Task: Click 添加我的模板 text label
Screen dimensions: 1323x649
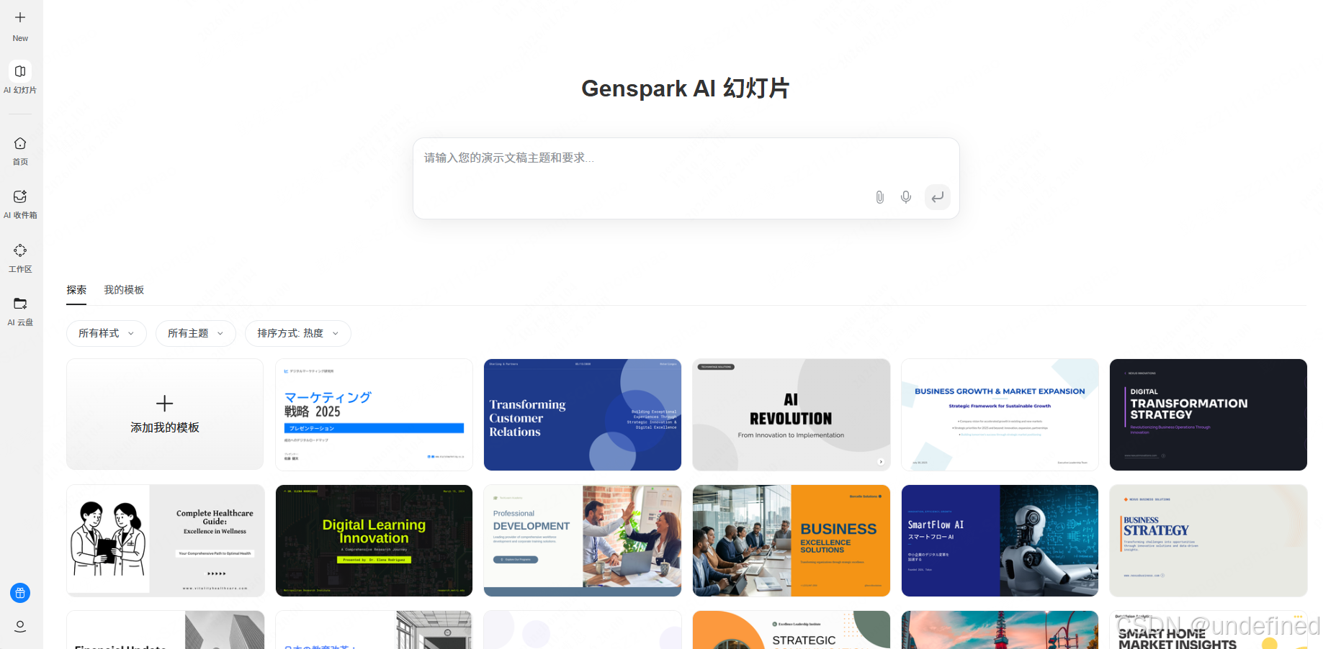Action: point(165,427)
